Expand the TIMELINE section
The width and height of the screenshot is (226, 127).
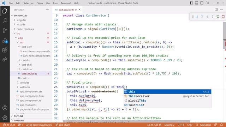(x=19, y=120)
